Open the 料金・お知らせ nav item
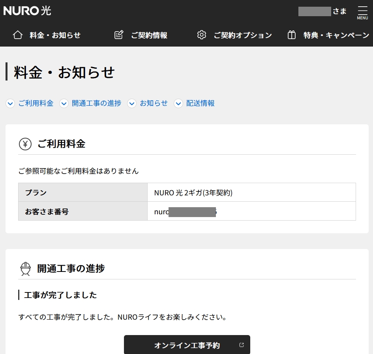Image resolution: width=373 pixels, height=354 pixels. point(47,35)
